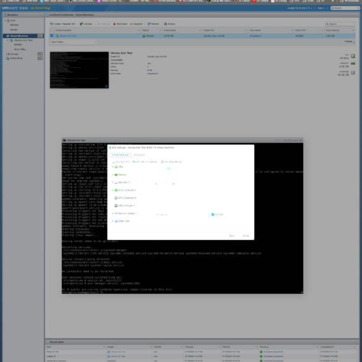Screen dimensions: 362x362
Task: Click the CPU chip icon in dialog
Action: click(x=116, y=167)
